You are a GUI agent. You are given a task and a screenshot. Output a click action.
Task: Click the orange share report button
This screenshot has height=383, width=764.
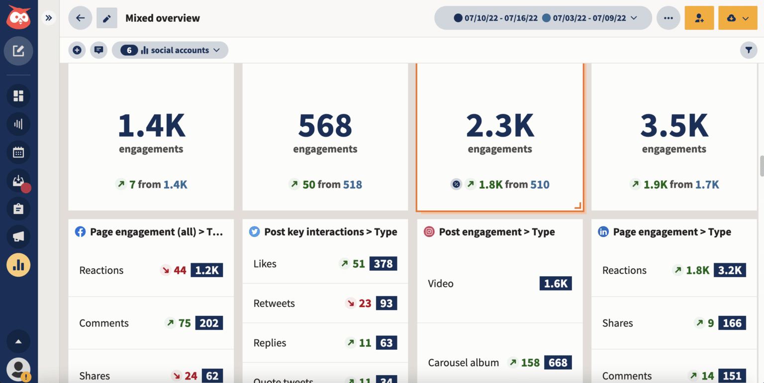tap(699, 17)
